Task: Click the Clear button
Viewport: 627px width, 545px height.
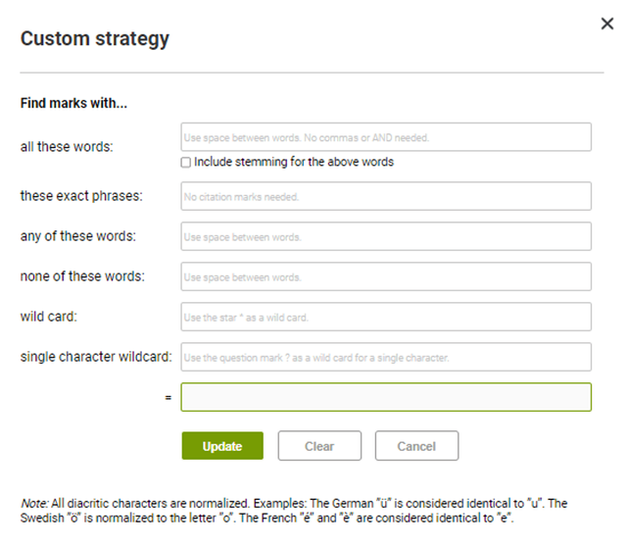Action: point(319,446)
